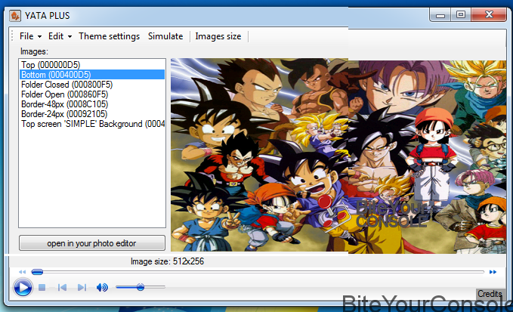The image size is (513, 312).
Task: Click the next track button
Action: coord(82,288)
